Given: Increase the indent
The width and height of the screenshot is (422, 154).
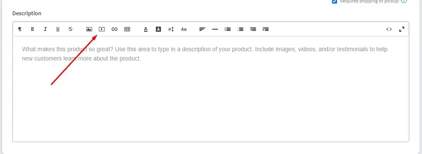Looking at the screenshot, I should tap(266, 29).
